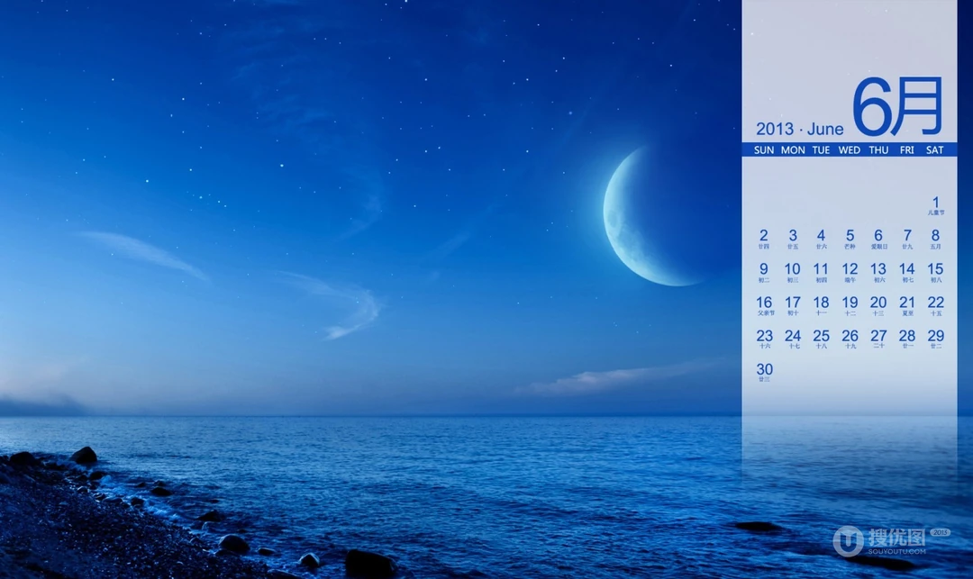Pick date 19 on the June calendar

[850, 303]
